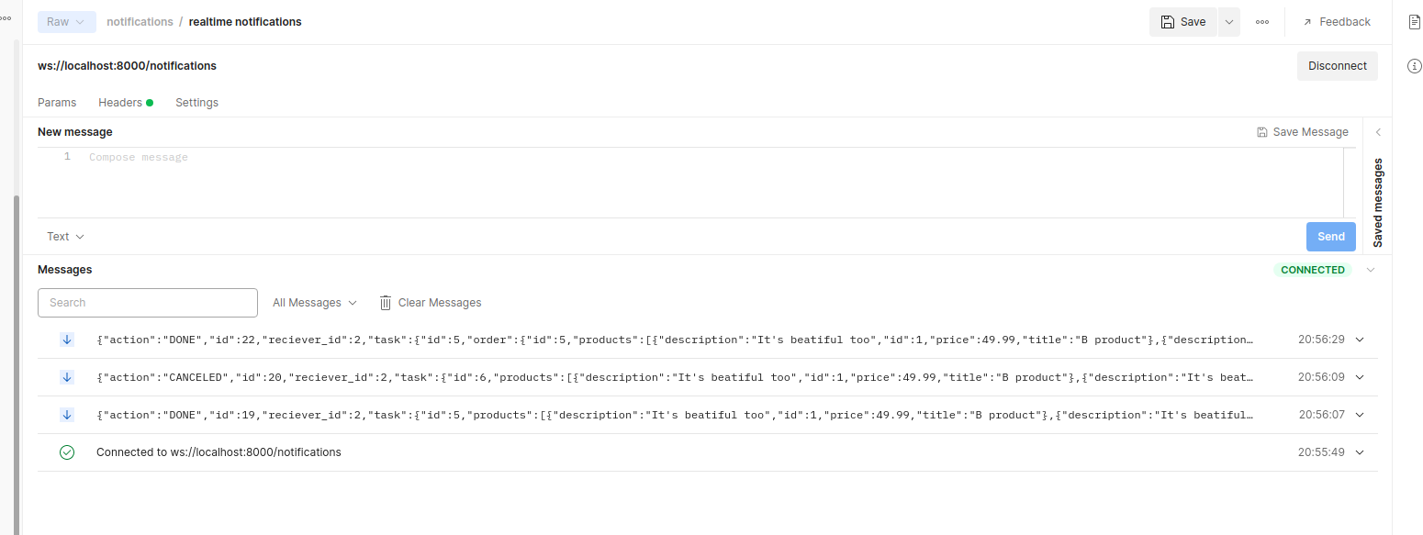This screenshot has height=535, width=1423.
Task: Click the Disconnect button
Action: [x=1337, y=65]
